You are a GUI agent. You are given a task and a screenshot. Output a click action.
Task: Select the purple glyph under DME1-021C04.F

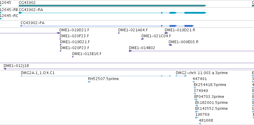(x=143, y=39)
